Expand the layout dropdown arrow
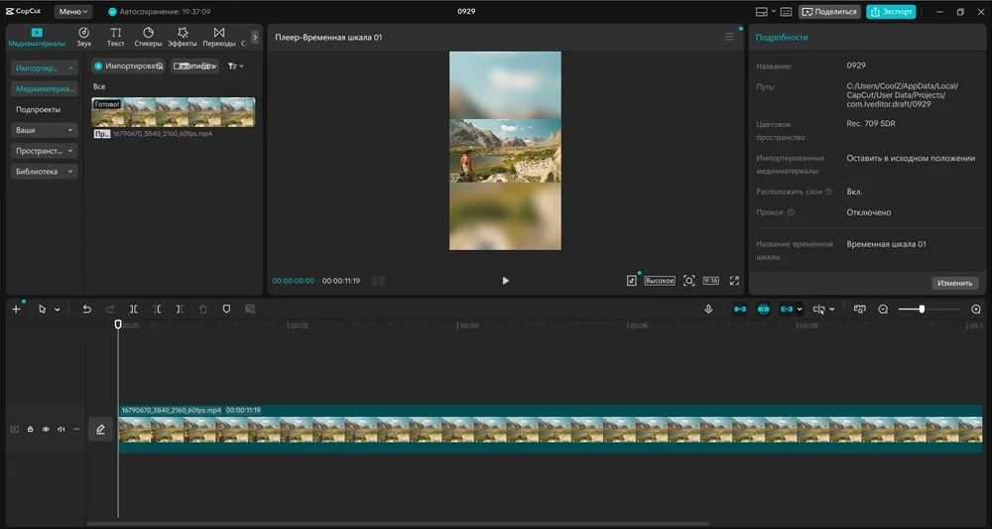Viewport: 992px width, 529px height. (774, 11)
